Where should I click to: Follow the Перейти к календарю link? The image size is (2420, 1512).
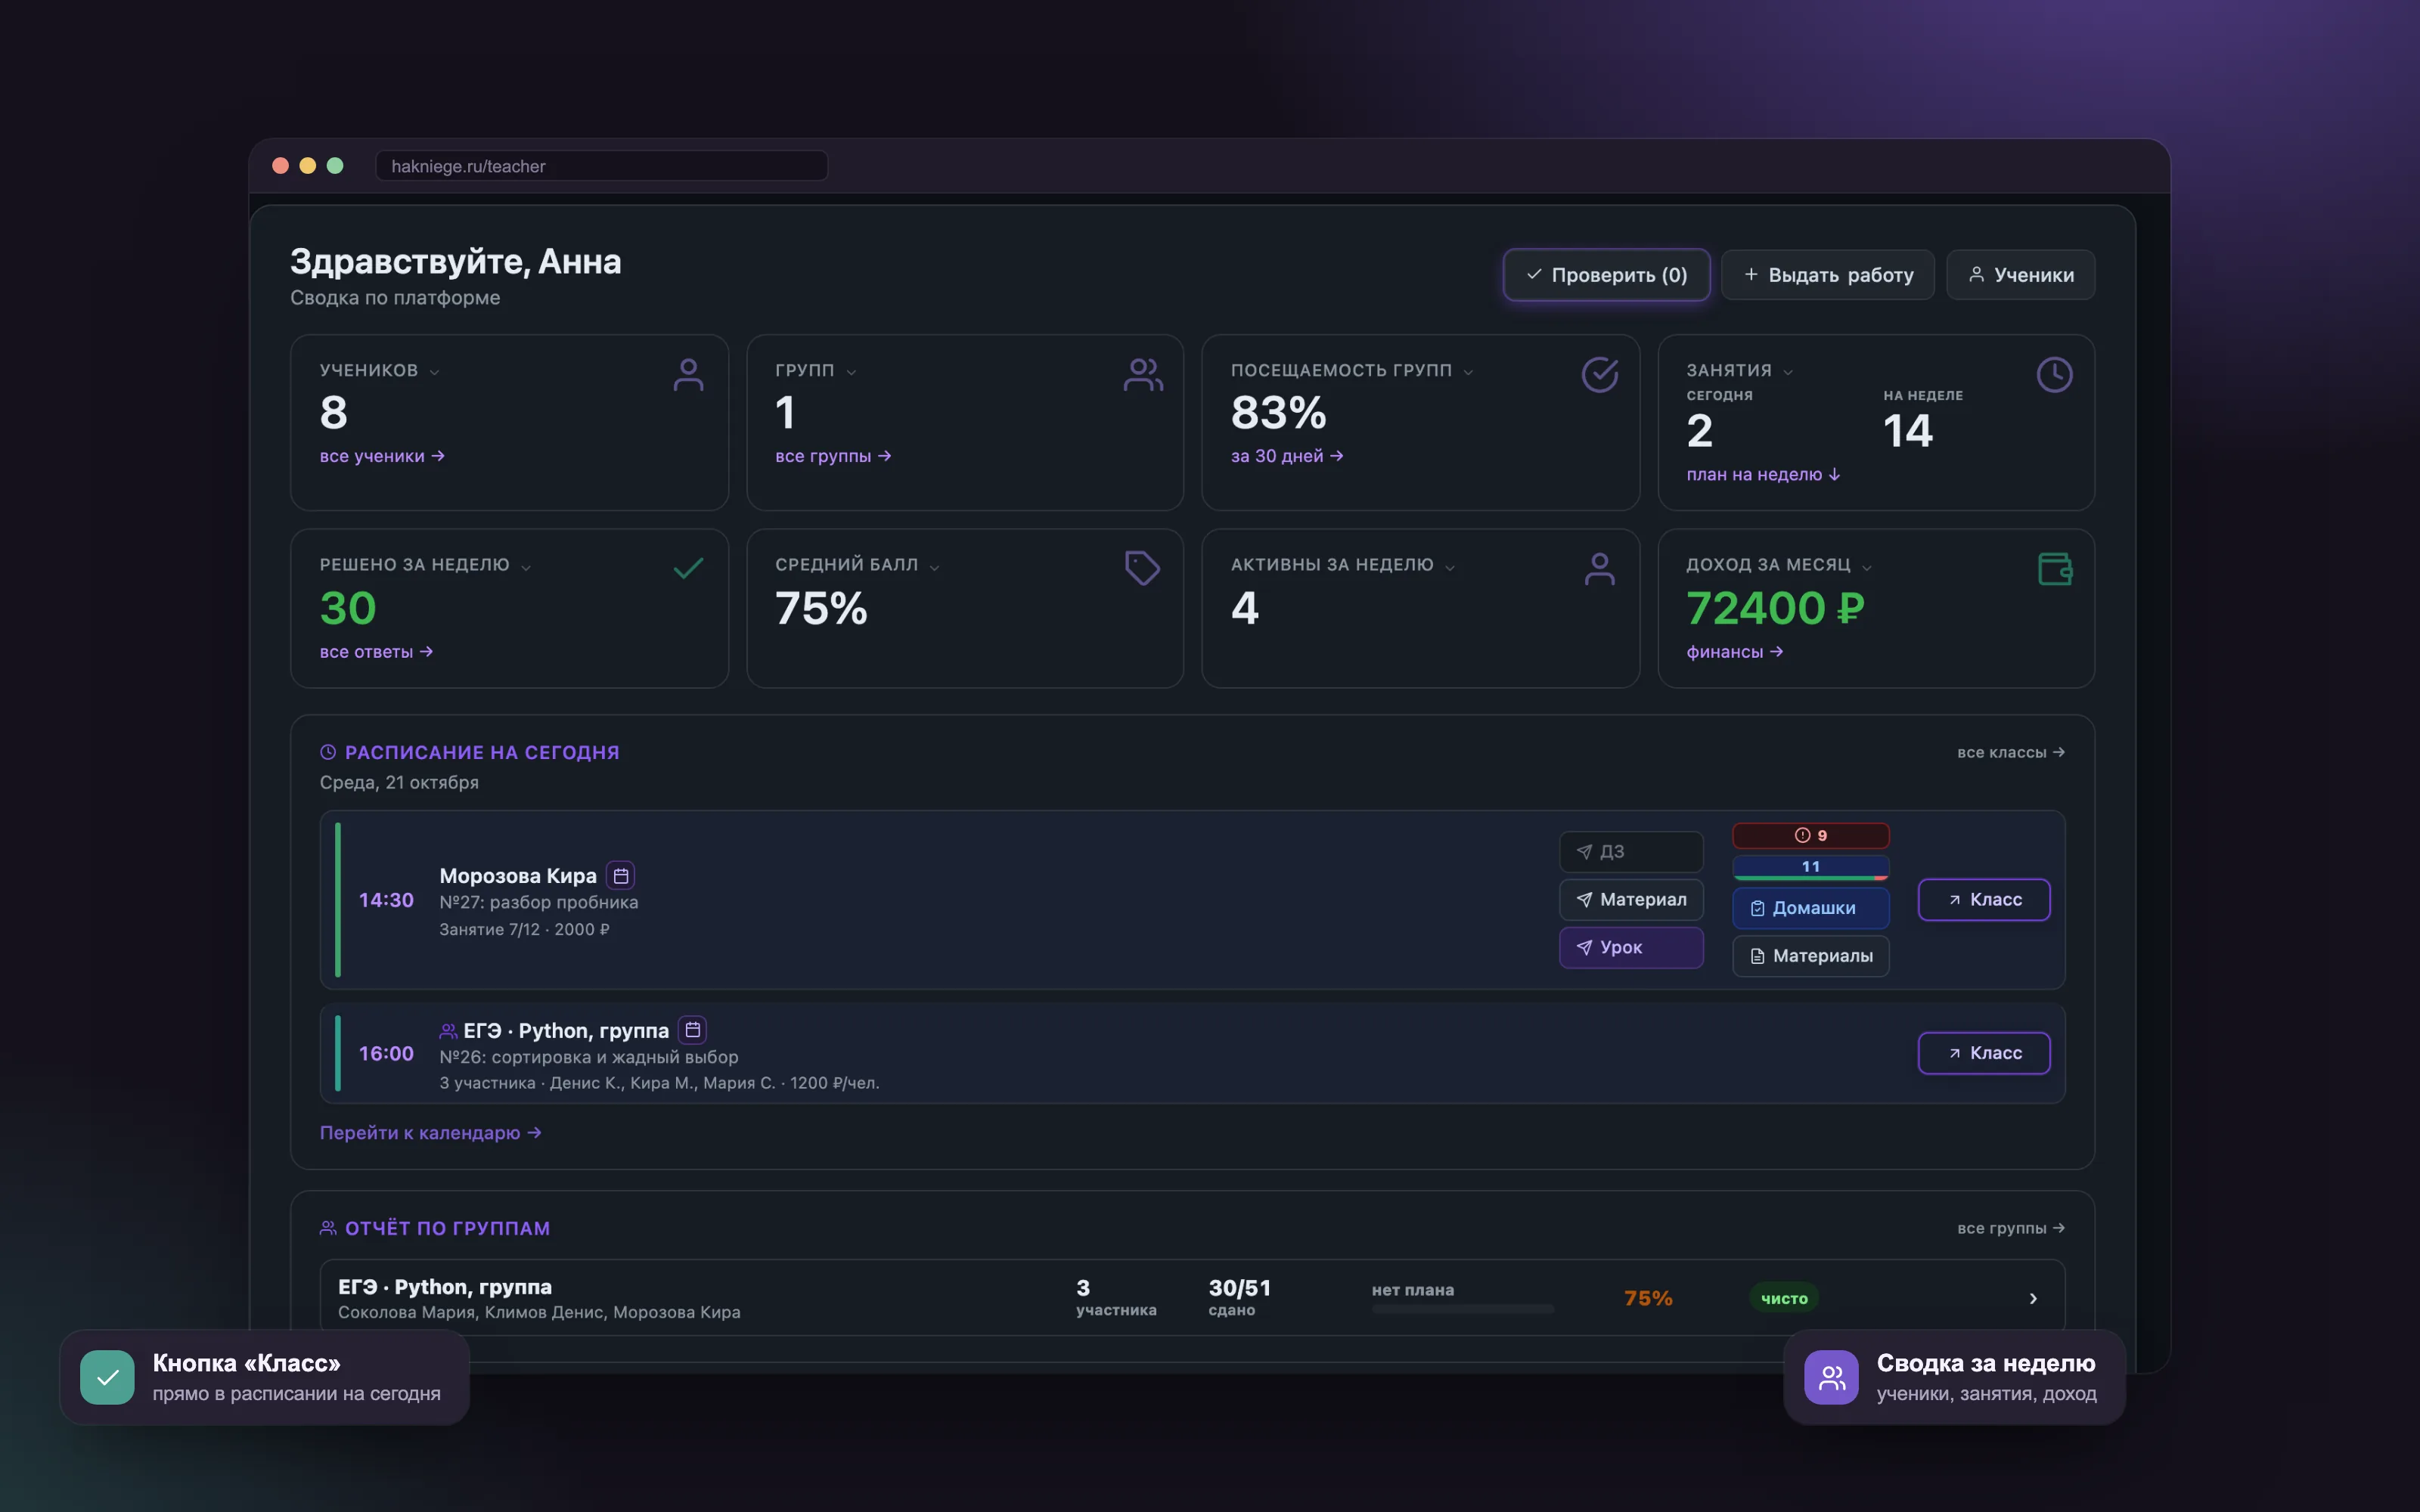coord(430,1133)
